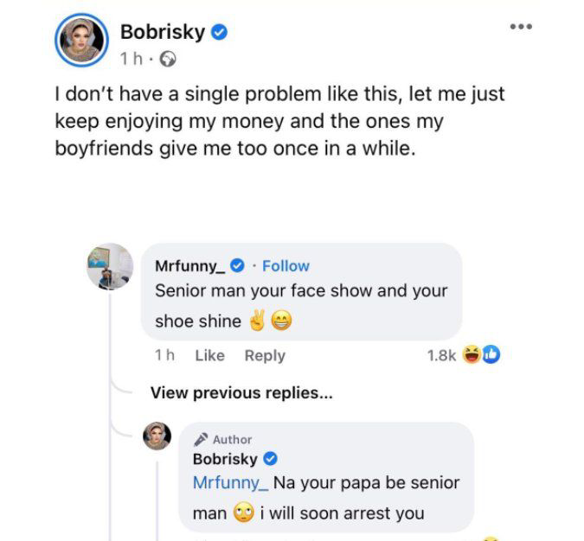Expand View previous replies

coord(241,393)
